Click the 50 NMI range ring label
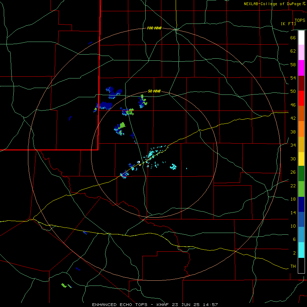Screen dimensions: 307x307 point(154,91)
